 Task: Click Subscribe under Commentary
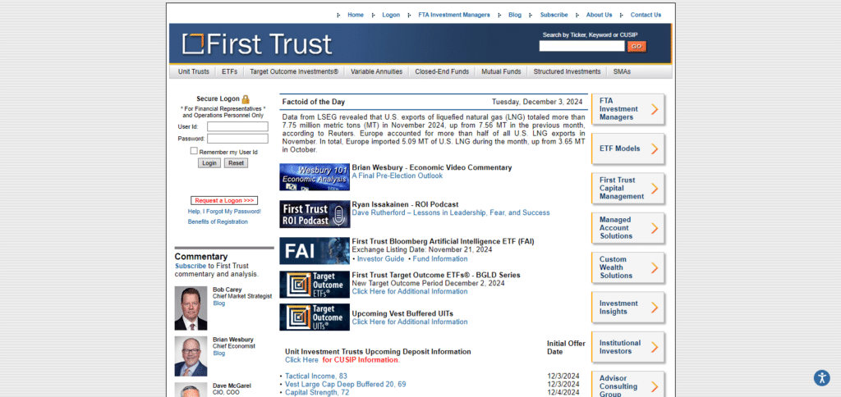(191, 266)
